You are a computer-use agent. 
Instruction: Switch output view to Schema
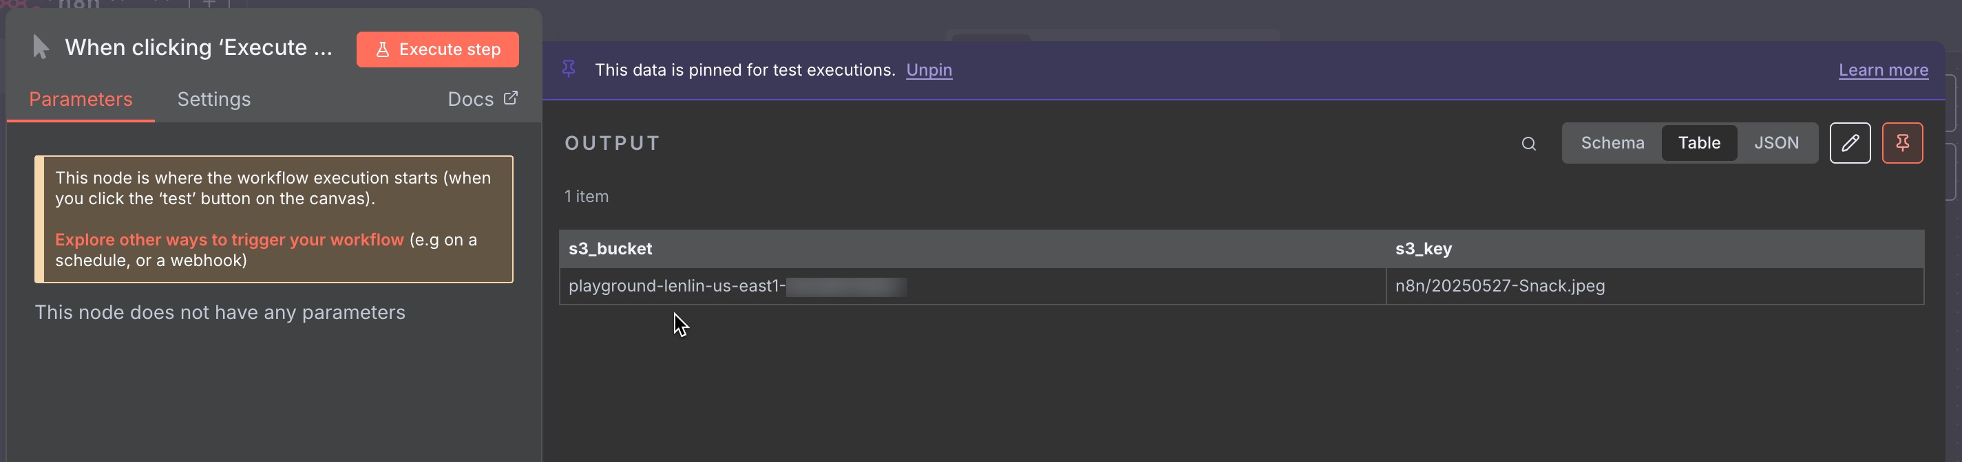1612,143
